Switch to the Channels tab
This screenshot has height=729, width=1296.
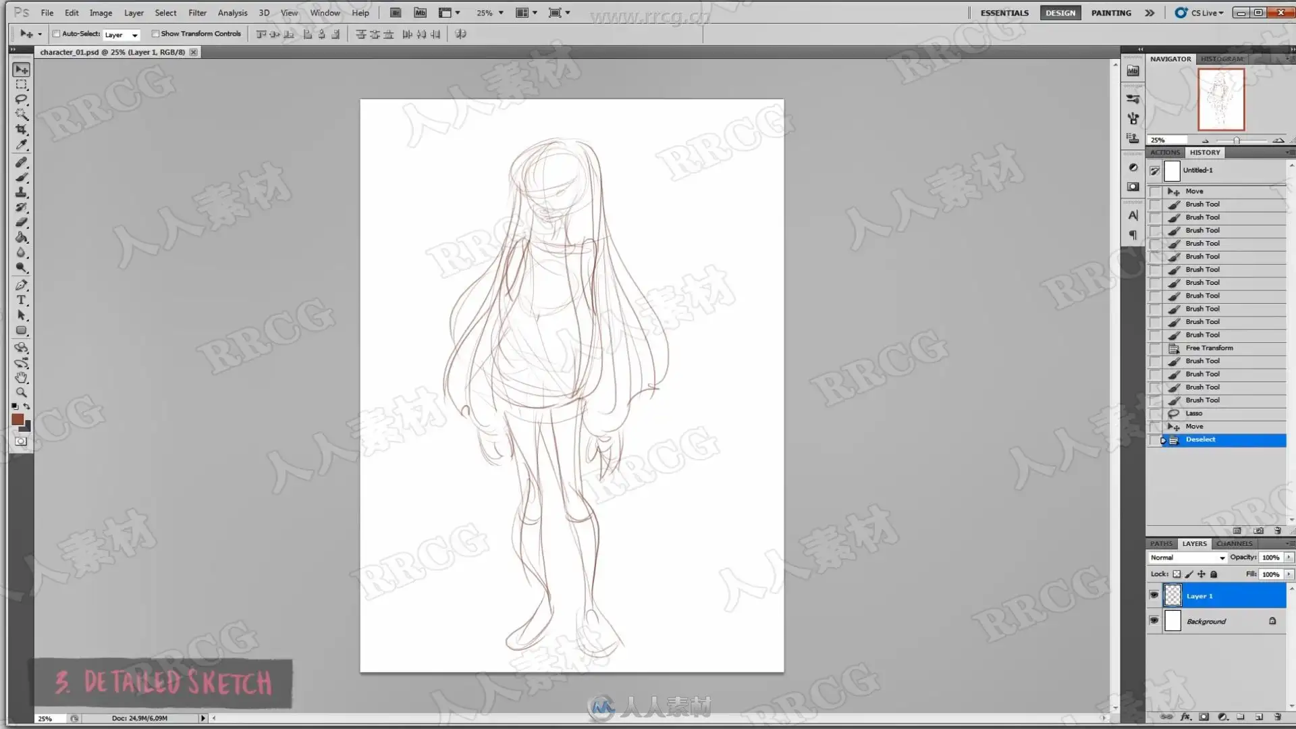[1234, 543]
